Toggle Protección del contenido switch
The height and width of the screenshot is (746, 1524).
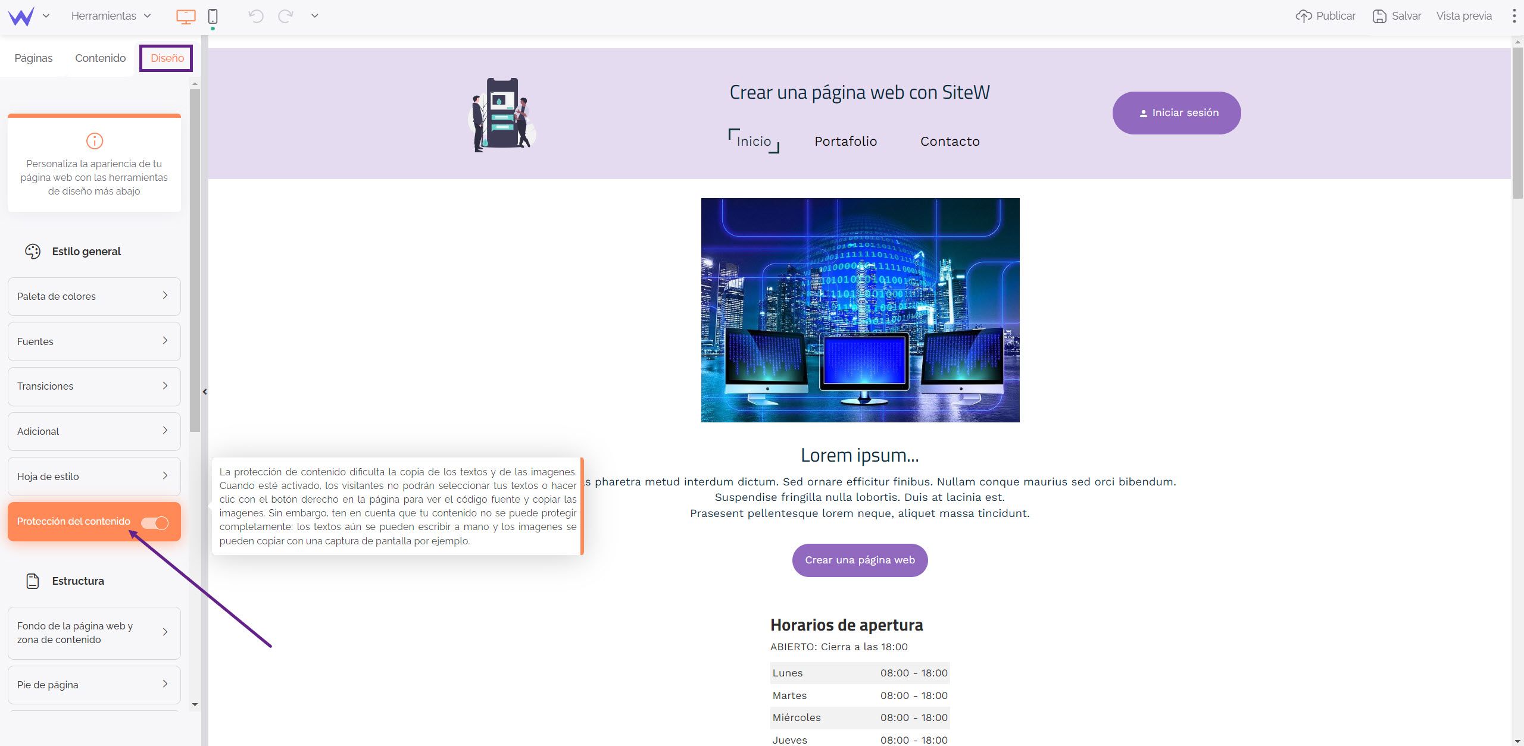(x=155, y=522)
